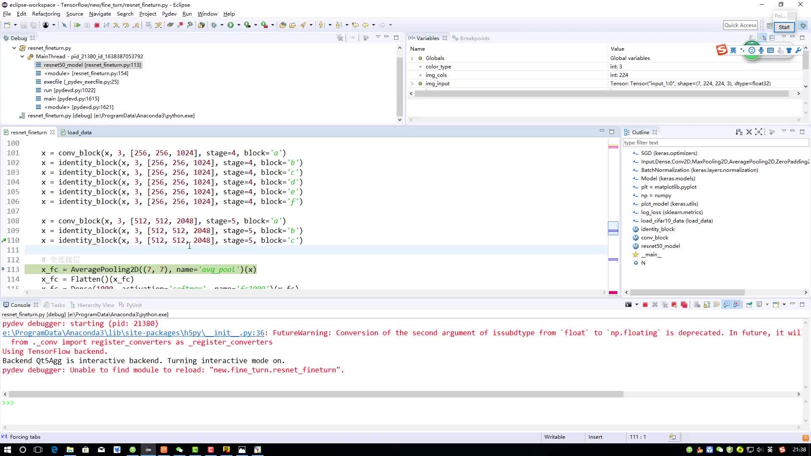811x456 pixels.
Task: Click the Outline filter text field
Action: (716, 143)
